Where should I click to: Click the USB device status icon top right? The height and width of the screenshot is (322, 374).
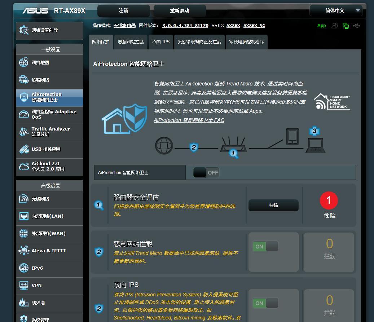356,26
